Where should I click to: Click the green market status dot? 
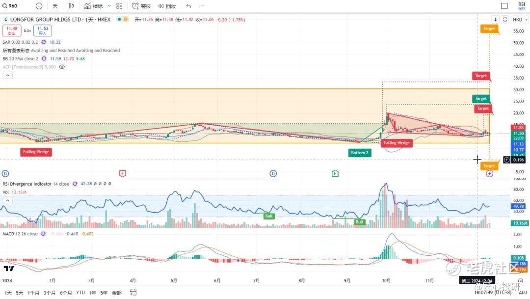[x=119, y=19]
